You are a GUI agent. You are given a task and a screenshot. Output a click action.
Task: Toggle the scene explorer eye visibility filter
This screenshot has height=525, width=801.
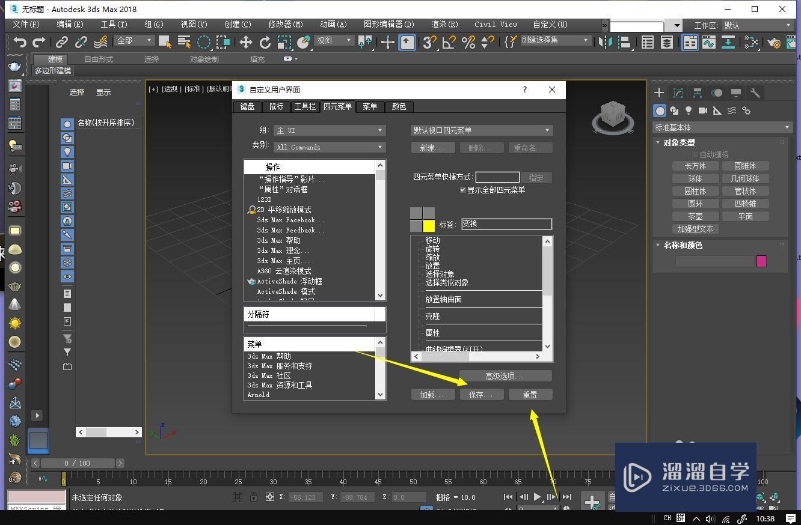click(x=67, y=276)
